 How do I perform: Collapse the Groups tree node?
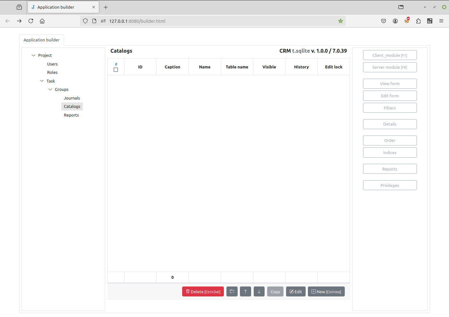50,89
